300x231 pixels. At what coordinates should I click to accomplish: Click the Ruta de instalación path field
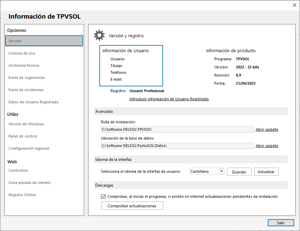tap(178, 129)
